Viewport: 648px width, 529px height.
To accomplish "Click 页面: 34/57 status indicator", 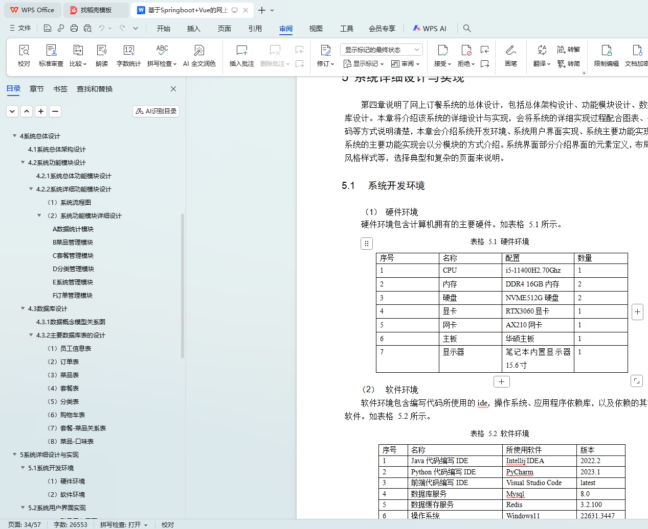I will 25,524.
